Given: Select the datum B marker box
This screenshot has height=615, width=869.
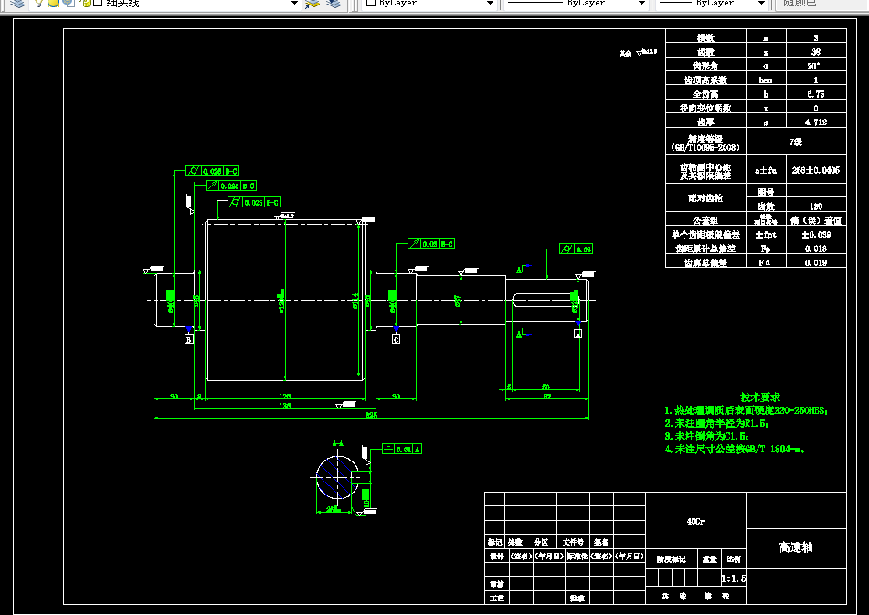Looking at the screenshot, I should point(189,339).
